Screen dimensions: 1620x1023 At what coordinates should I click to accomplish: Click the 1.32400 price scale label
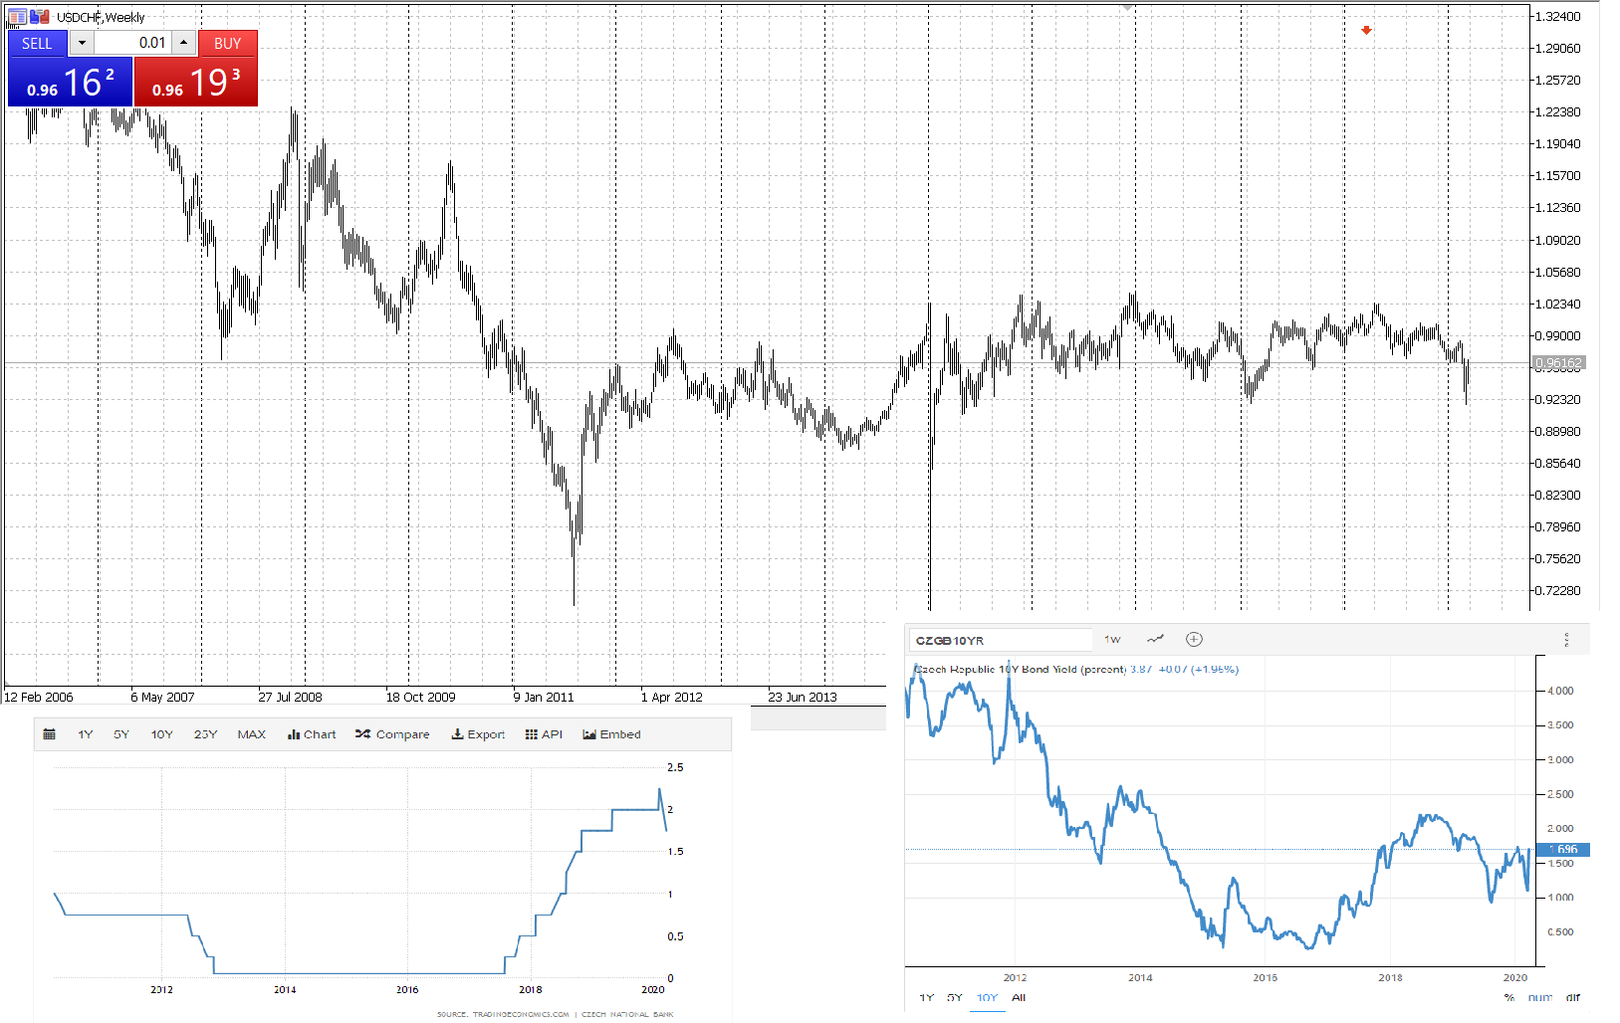(1557, 17)
